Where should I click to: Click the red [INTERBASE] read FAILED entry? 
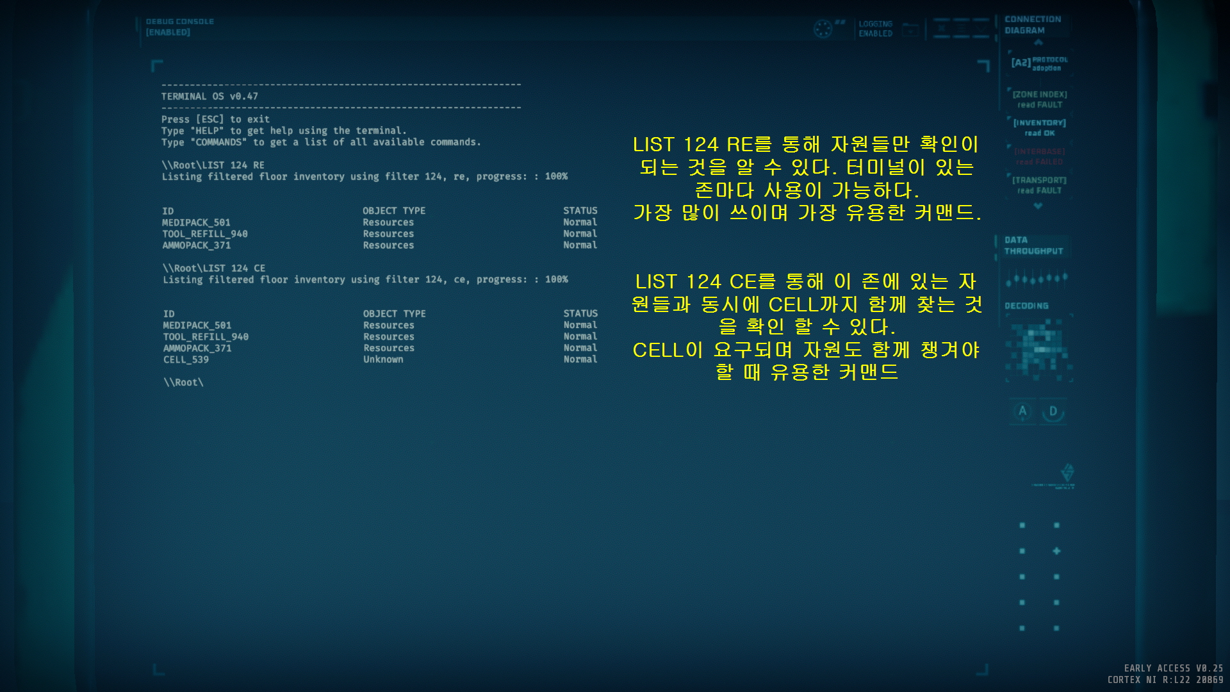point(1039,156)
